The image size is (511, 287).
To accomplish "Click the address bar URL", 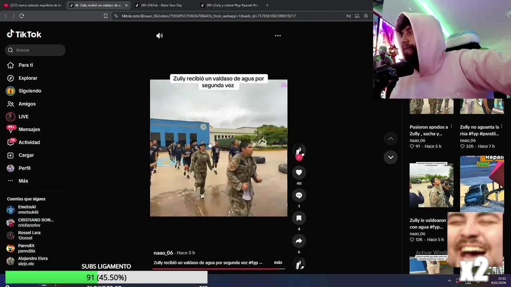I will tap(209, 16).
